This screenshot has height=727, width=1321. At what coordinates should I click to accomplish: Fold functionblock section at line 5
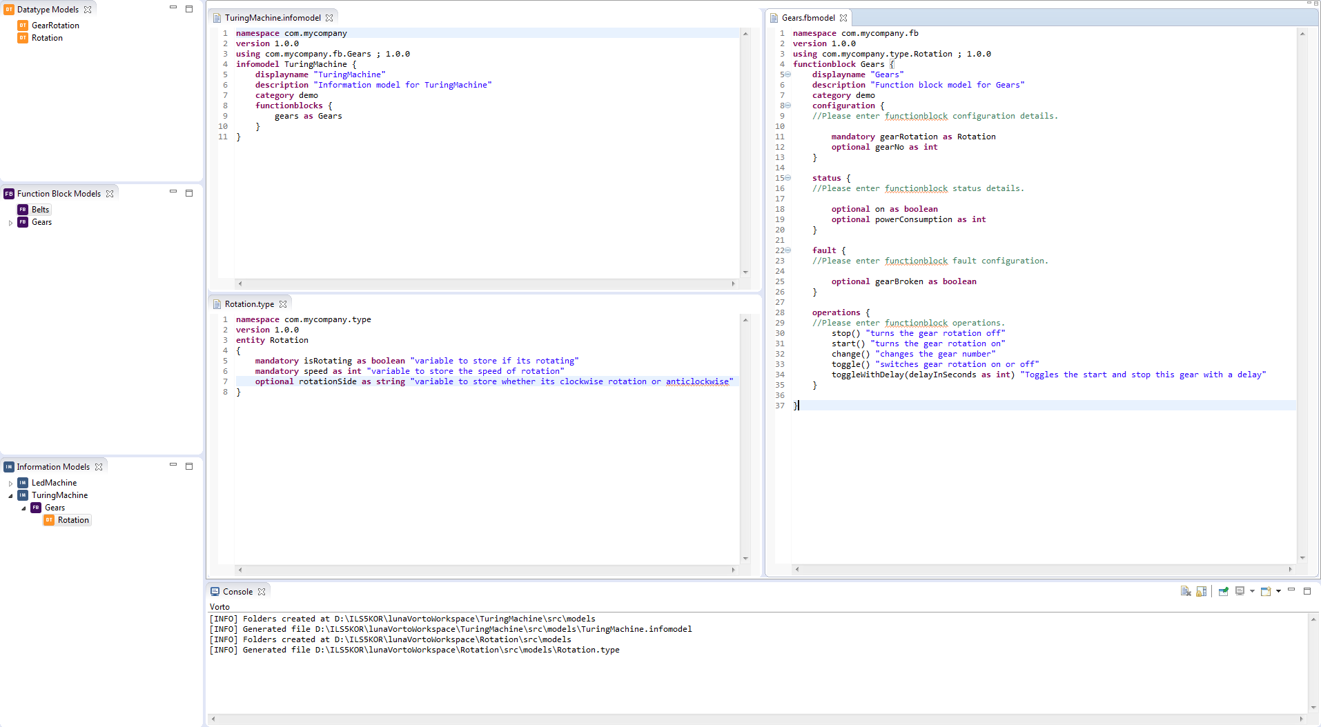click(x=787, y=74)
